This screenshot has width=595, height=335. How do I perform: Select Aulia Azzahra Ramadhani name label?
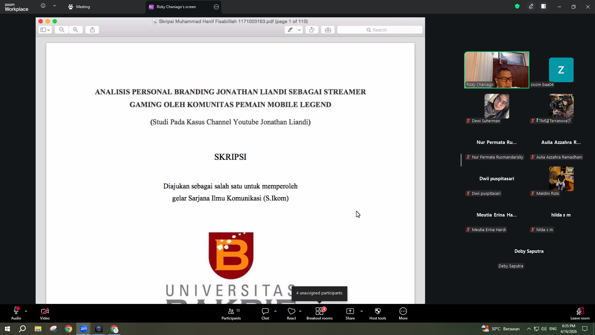tap(556, 157)
